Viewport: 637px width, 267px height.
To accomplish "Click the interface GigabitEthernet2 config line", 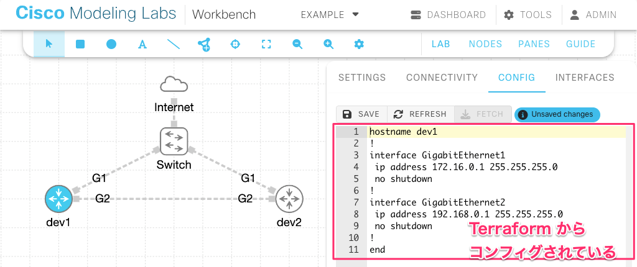I will pyautogui.click(x=438, y=202).
